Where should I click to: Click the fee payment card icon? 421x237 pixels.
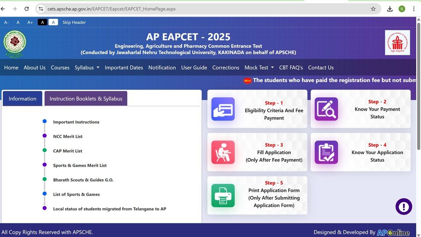click(x=223, y=109)
